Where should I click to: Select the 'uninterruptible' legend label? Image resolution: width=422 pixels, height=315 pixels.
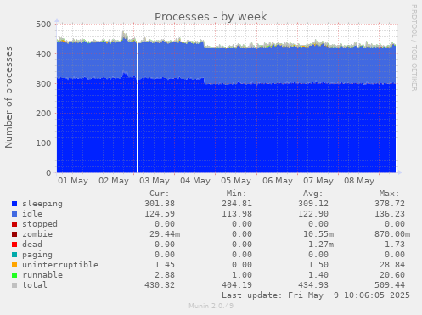(x=60, y=265)
